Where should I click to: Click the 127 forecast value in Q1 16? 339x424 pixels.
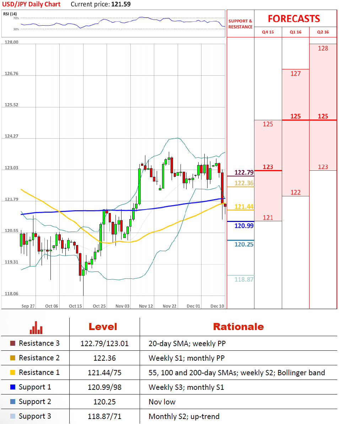pos(296,74)
